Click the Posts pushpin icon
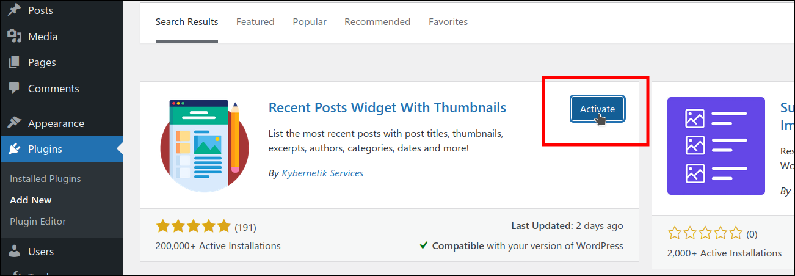 (x=15, y=10)
